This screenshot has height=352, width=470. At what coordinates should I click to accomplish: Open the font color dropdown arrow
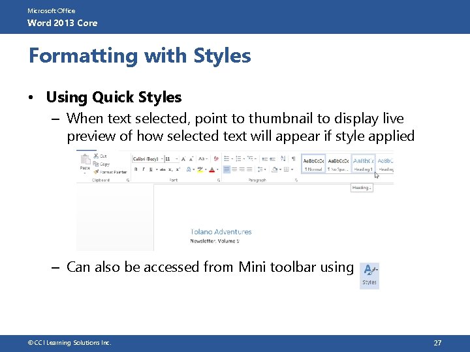click(x=217, y=169)
